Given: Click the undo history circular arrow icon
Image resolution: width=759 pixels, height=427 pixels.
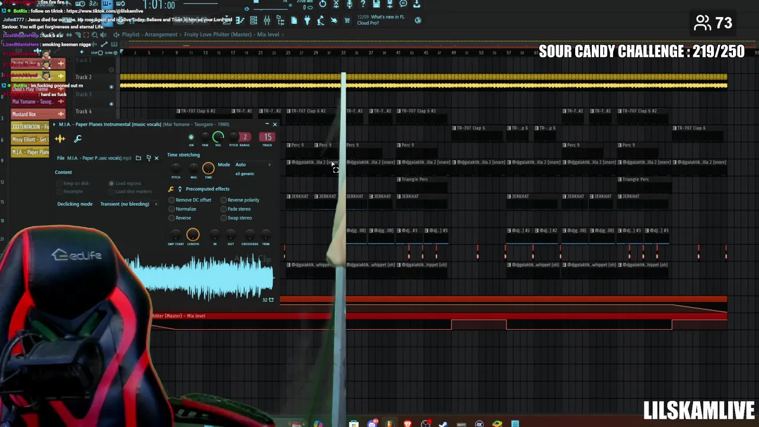Looking at the screenshot, I should 322,4.
